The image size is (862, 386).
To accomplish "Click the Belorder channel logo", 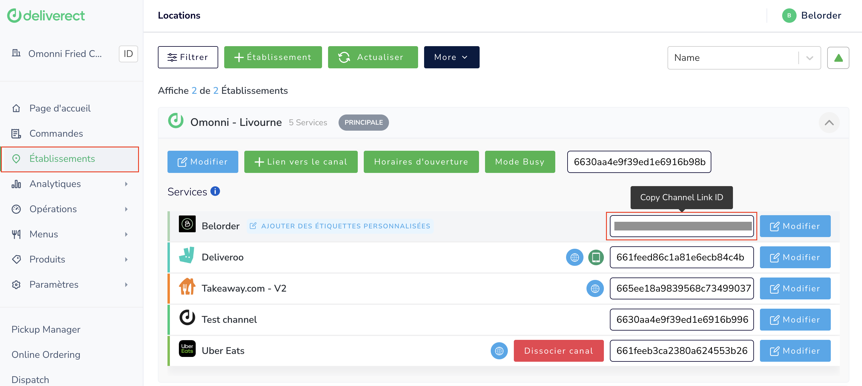I will pyautogui.click(x=187, y=224).
